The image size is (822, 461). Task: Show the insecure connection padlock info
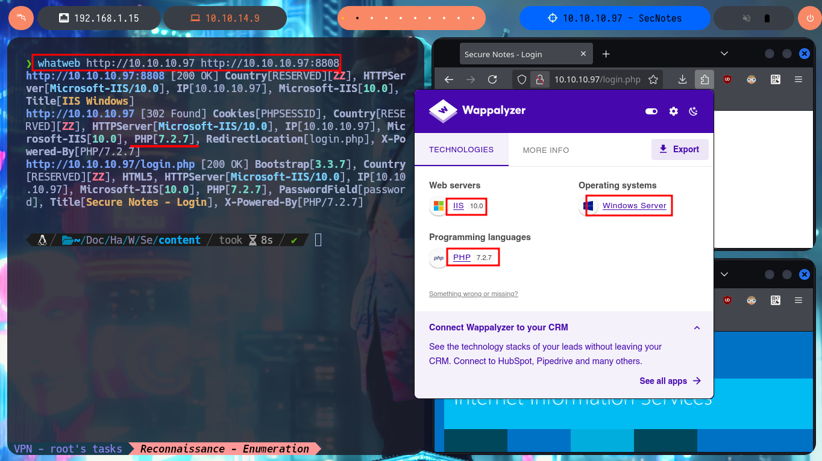click(x=540, y=79)
